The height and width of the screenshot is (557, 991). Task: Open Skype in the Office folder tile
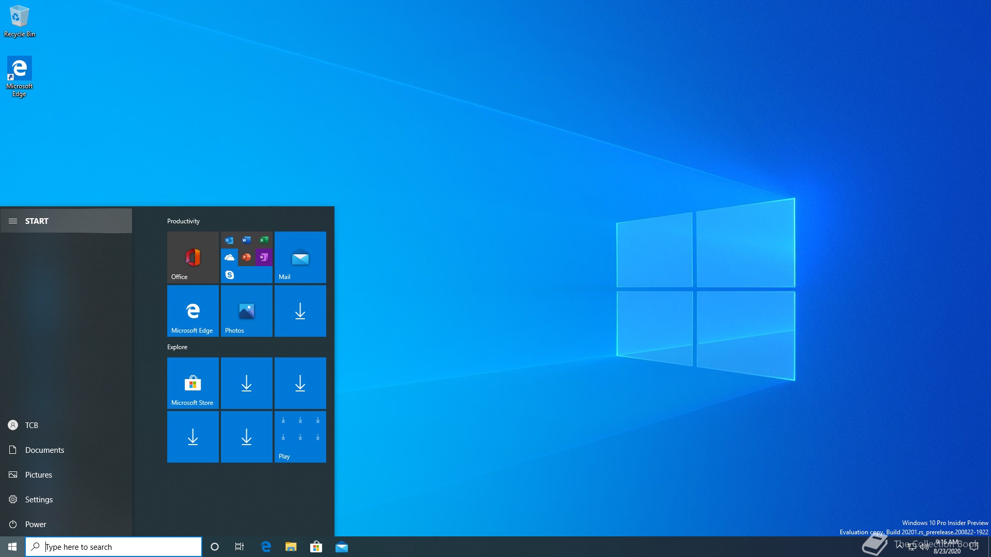click(x=229, y=275)
